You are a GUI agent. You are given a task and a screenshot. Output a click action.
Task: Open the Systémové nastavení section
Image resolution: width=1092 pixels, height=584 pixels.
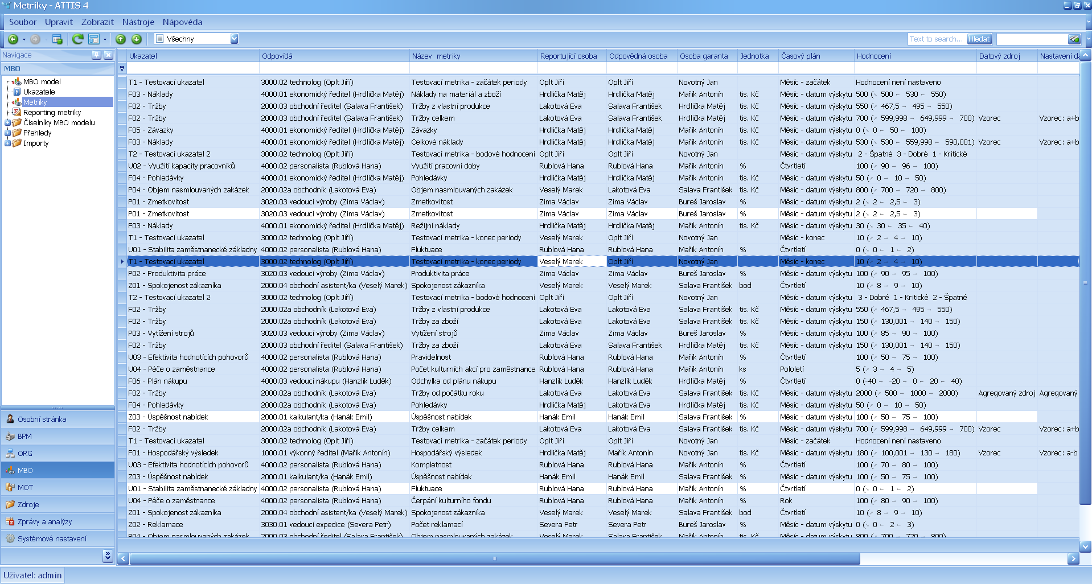(x=58, y=538)
